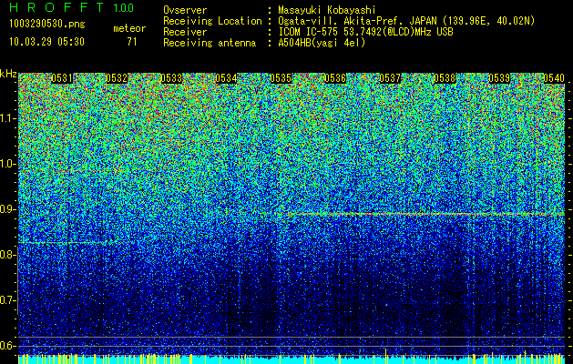573x364 pixels.
Task: Click the 0.7 frequency axis label
Action: point(8,300)
